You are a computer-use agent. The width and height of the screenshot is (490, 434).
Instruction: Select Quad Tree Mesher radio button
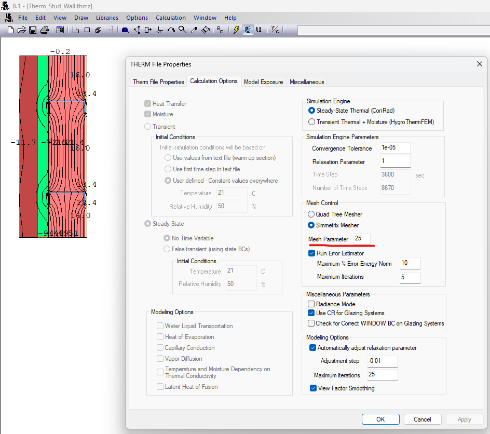(x=311, y=214)
